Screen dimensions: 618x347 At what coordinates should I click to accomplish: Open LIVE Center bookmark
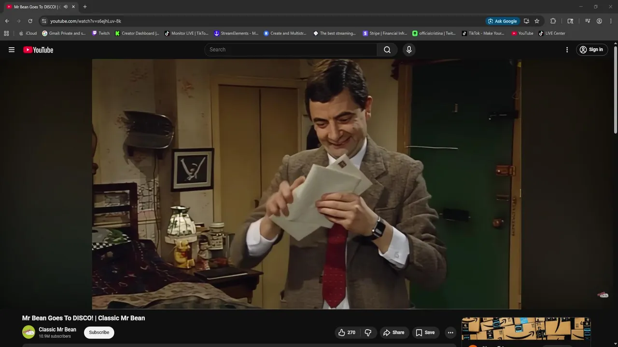(x=552, y=33)
